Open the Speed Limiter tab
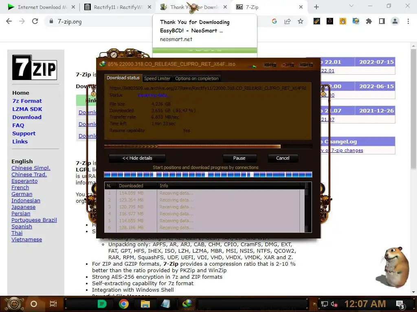The width and height of the screenshot is (417, 312). pyautogui.click(x=157, y=78)
